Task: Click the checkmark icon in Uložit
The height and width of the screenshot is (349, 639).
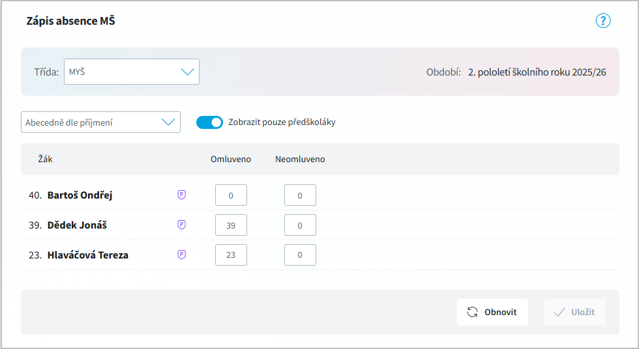Action: click(x=559, y=312)
